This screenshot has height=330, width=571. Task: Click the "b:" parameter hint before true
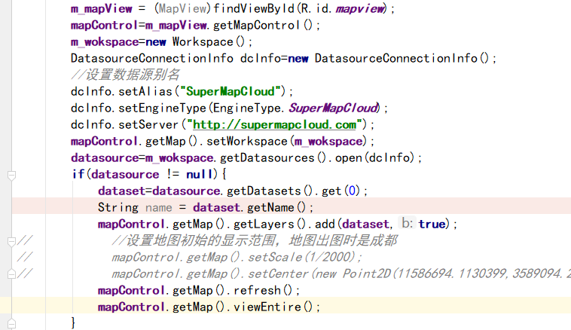tap(407, 224)
